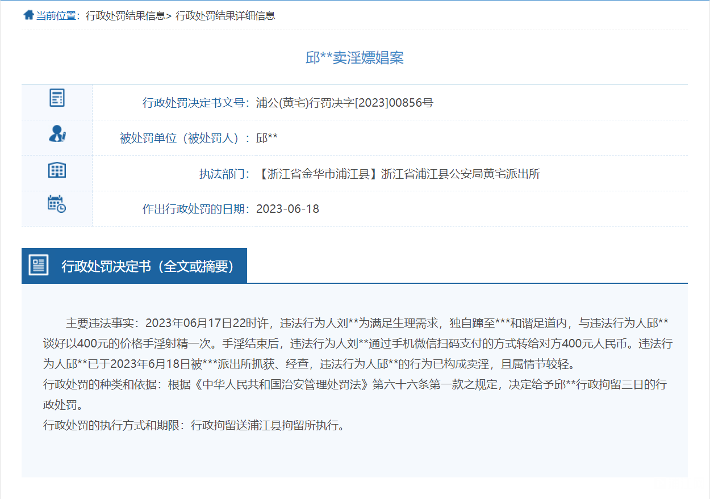Click the home icon beside 当前位置
710x499 pixels.
coord(28,15)
